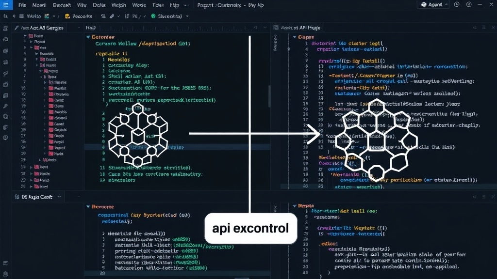Viewport: 497px width, 279px height.
Task: Click the BS Aujlo Ceoft panel title
Action: pos(37,197)
